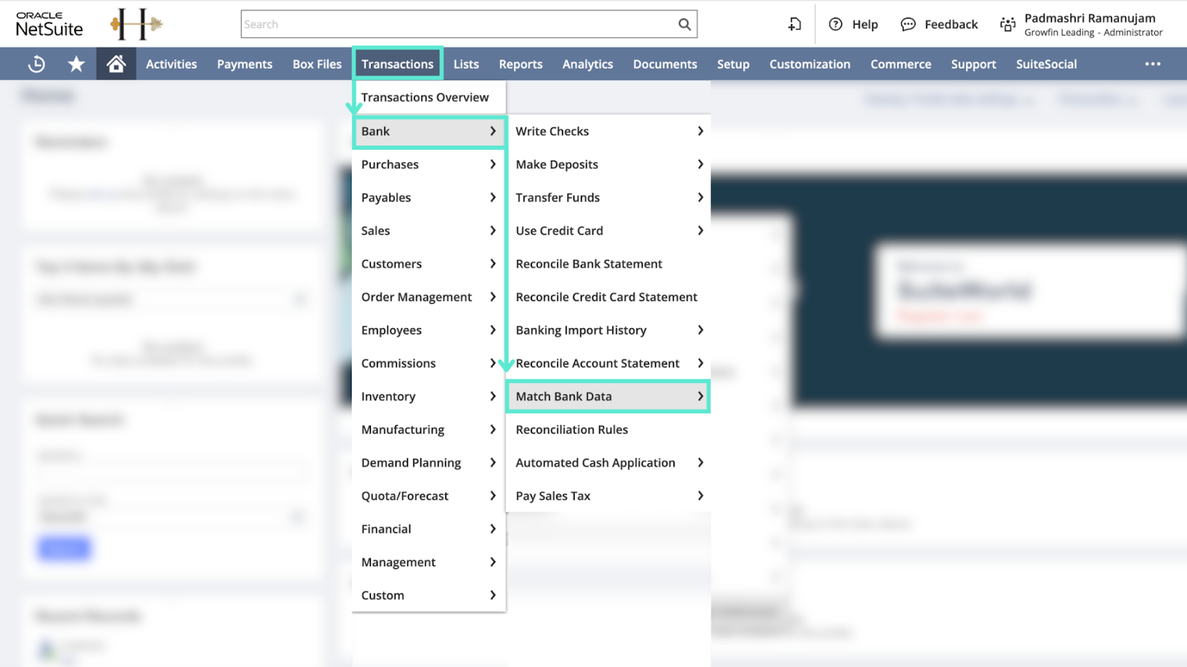Click Help link
This screenshot has height=667, width=1187.
[865, 24]
